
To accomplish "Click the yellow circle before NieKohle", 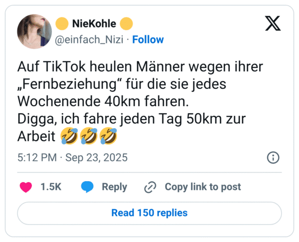I will tap(62, 23).
